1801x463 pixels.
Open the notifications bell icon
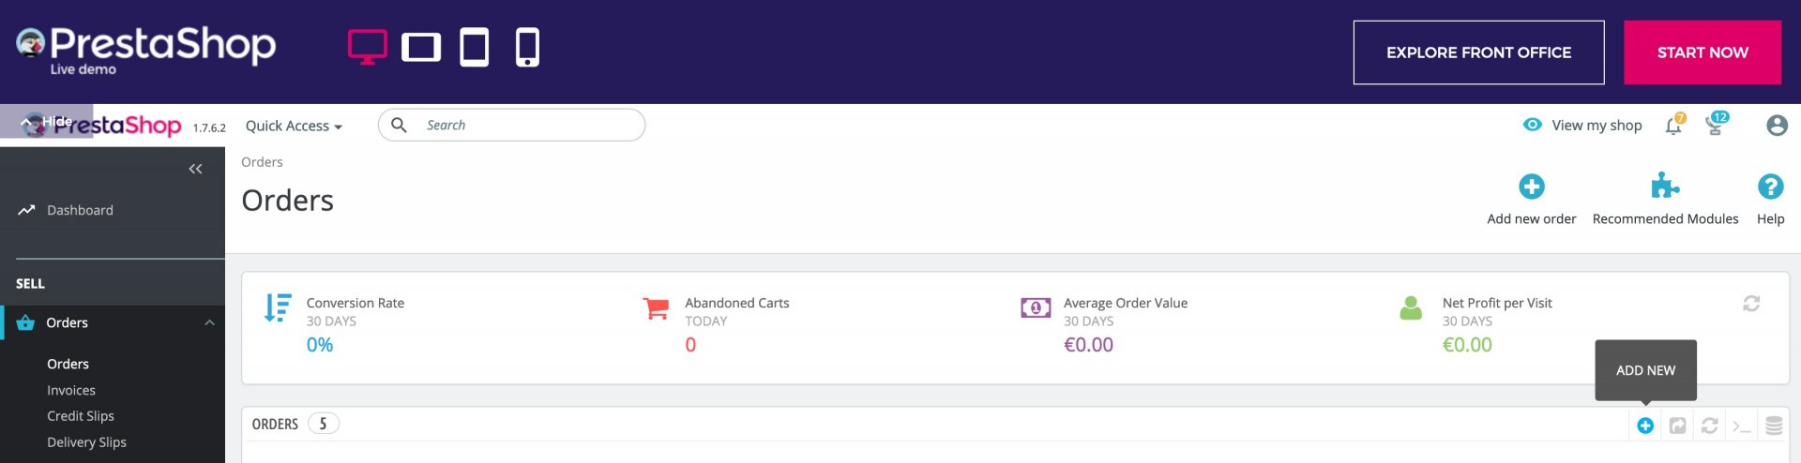click(1672, 126)
